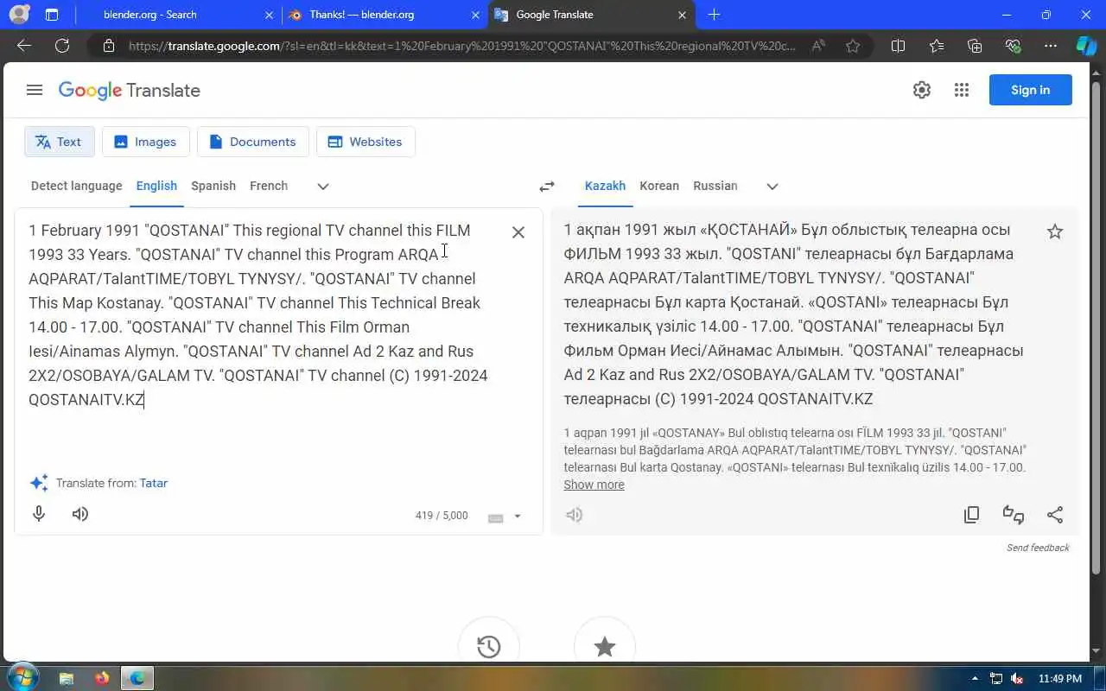The height and width of the screenshot is (691, 1106).
Task: Copy the translation to clipboard
Action: pos(972,515)
